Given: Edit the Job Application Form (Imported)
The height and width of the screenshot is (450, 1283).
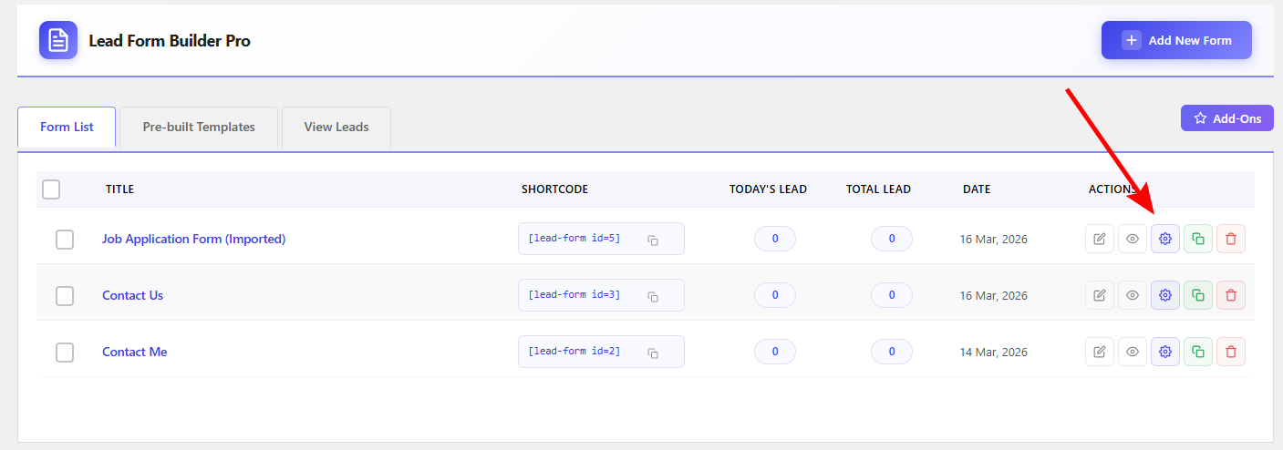Looking at the screenshot, I should pyautogui.click(x=1100, y=239).
